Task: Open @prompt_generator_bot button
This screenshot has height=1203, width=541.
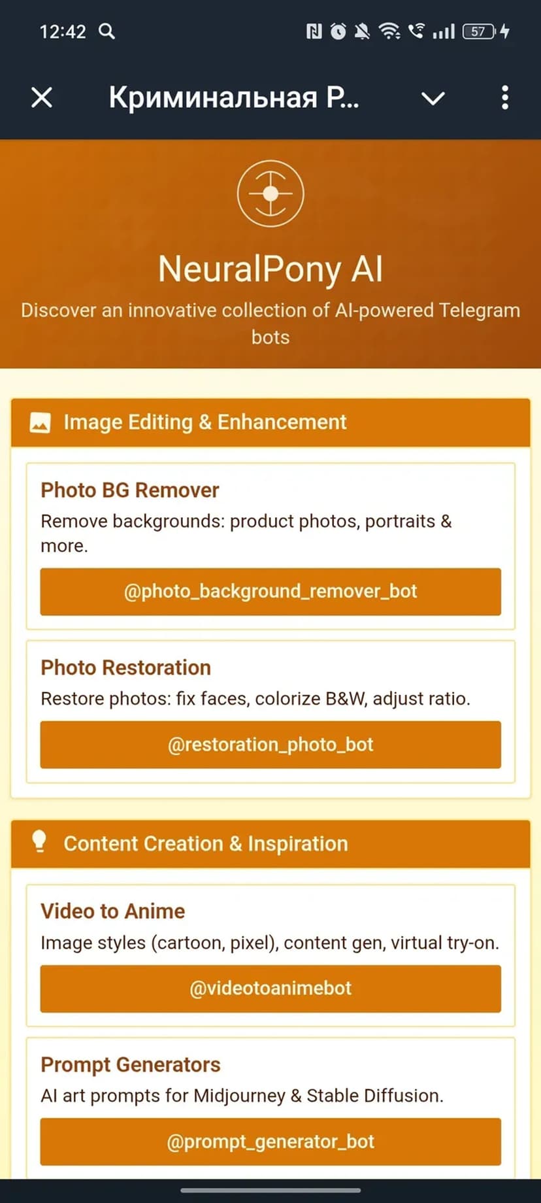Action: [x=270, y=1142]
